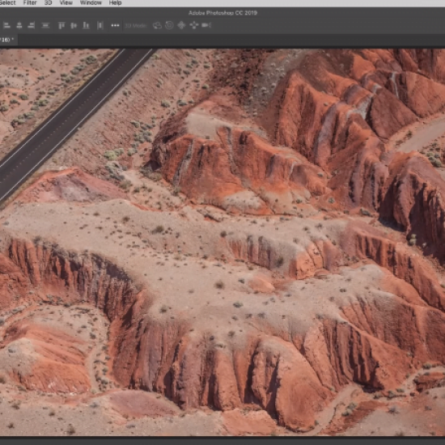Screen dimensions: 445x445
Task: Click the align bottom edges icon
Action: [x=86, y=26]
